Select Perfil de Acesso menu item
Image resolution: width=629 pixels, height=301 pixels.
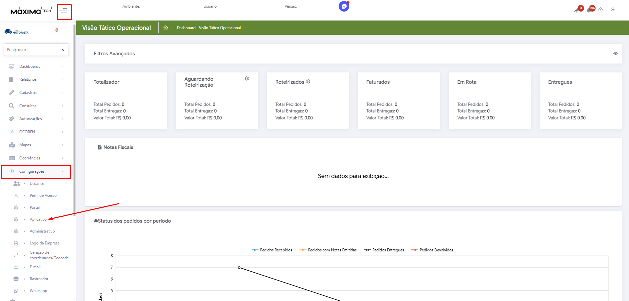point(43,195)
